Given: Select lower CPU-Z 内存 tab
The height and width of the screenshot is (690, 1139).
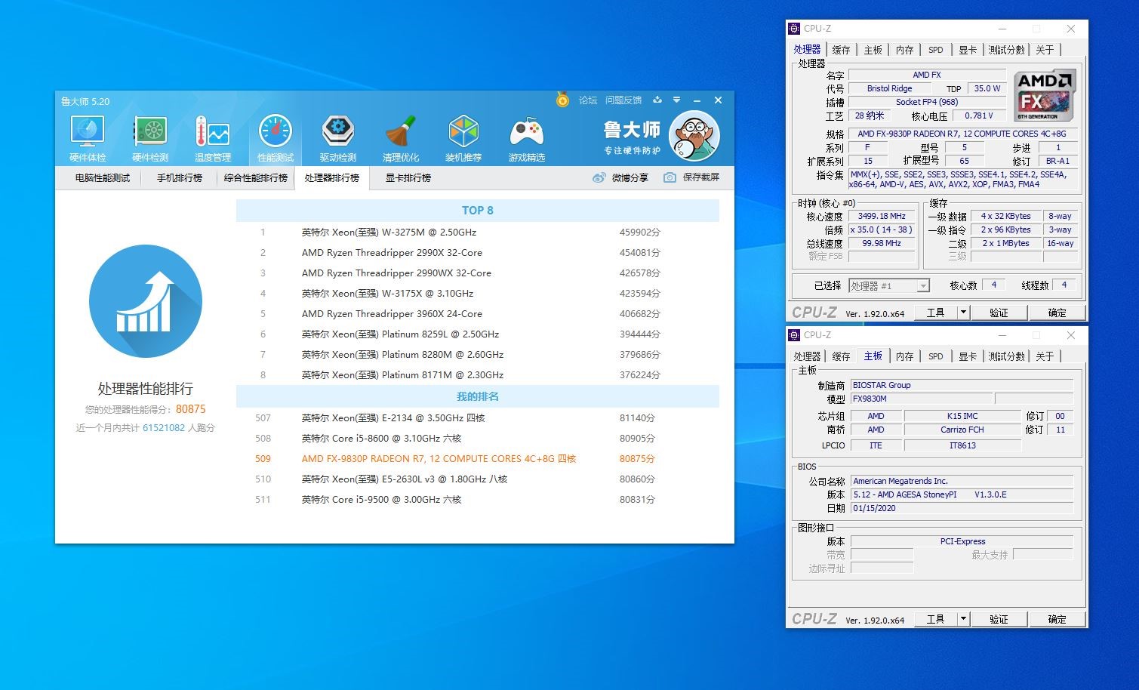Looking at the screenshot, I should coord(905,356).
